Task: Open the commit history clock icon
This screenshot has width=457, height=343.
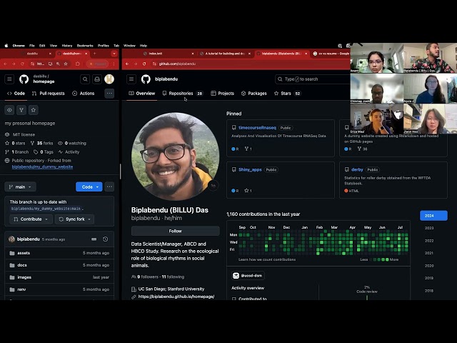Action: coord(106,239)
